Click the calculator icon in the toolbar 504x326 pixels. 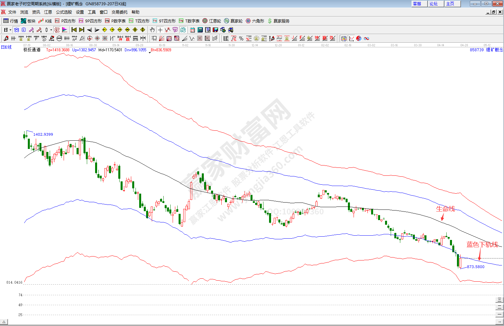pyautogui.click(x=200, y=30)
